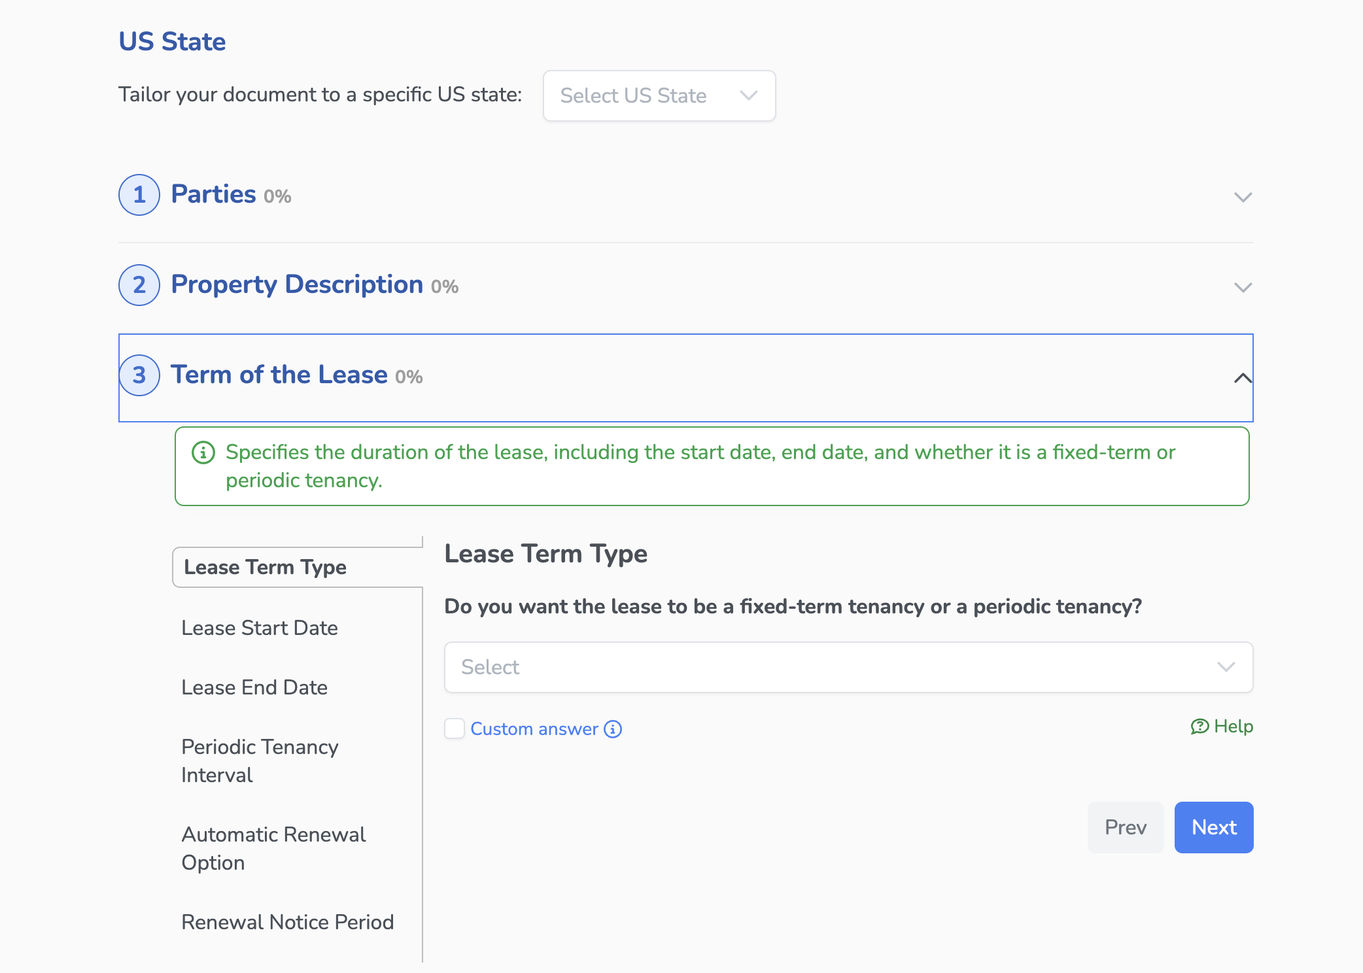Click the step 2 Property Description badge
Screen dimensions: 1363x973
[x=139, y=285]
